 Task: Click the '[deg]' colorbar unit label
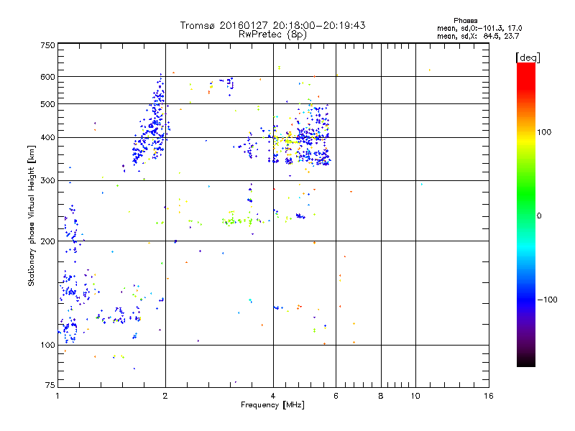point(528,57)
